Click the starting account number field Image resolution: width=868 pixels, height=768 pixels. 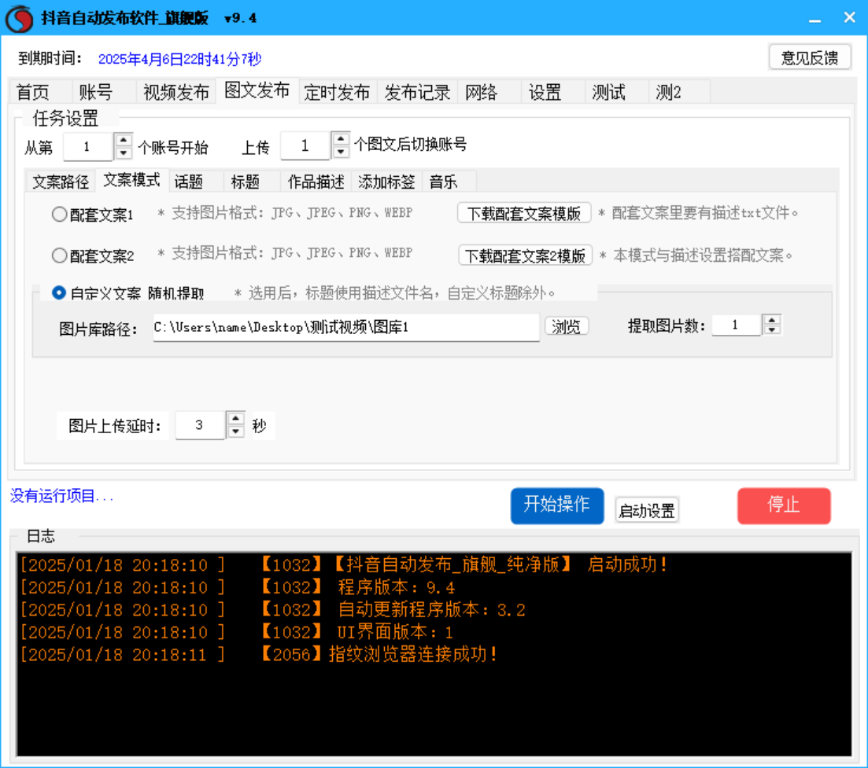tap(89, 146)
